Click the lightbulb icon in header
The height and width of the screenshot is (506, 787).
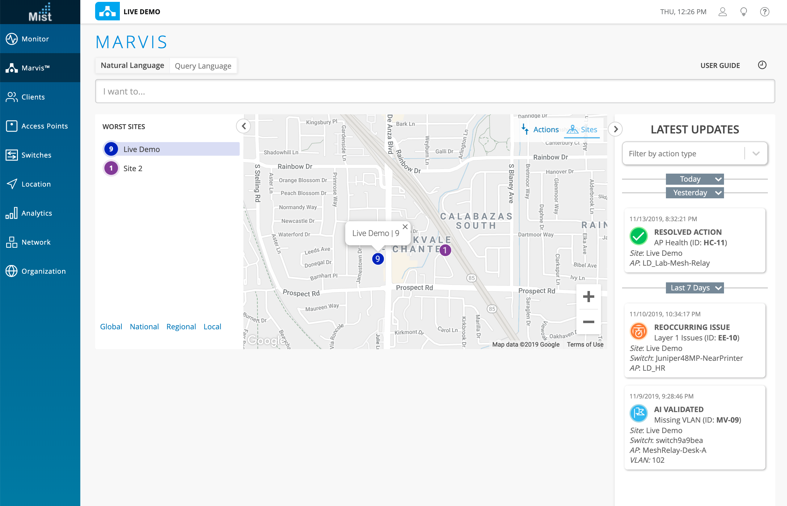tap(744, 12)
